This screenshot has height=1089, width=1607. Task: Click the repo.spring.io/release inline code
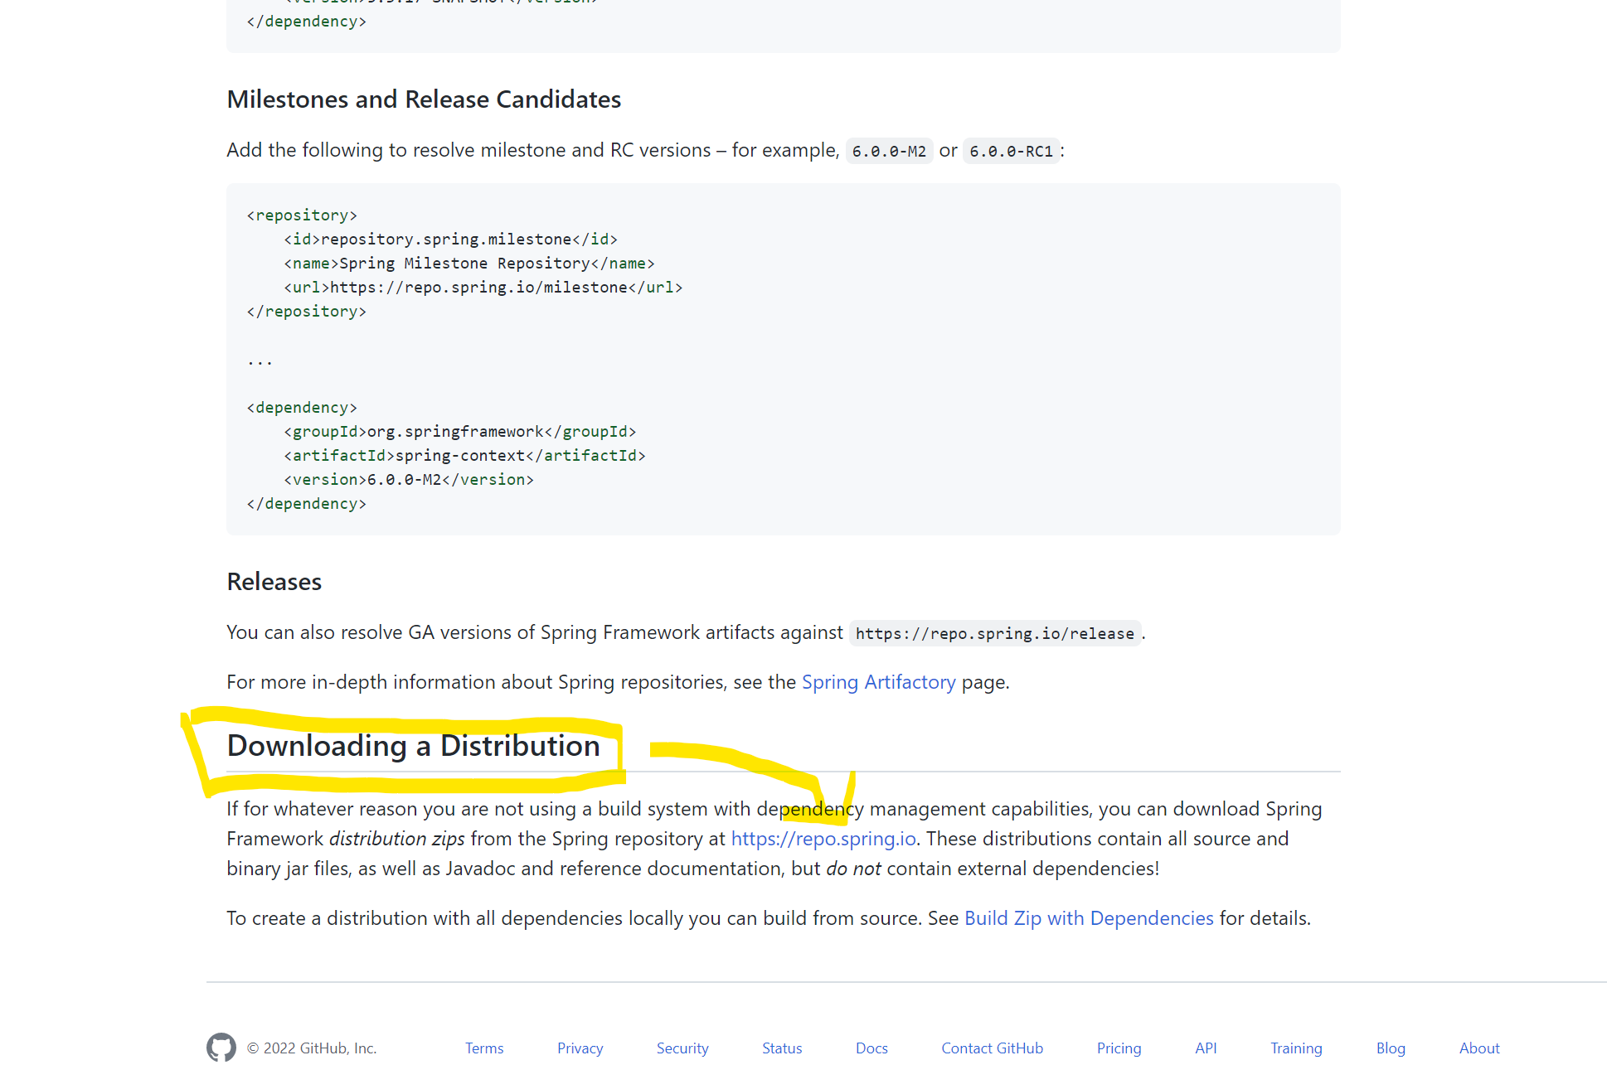[x=994, y=634]
